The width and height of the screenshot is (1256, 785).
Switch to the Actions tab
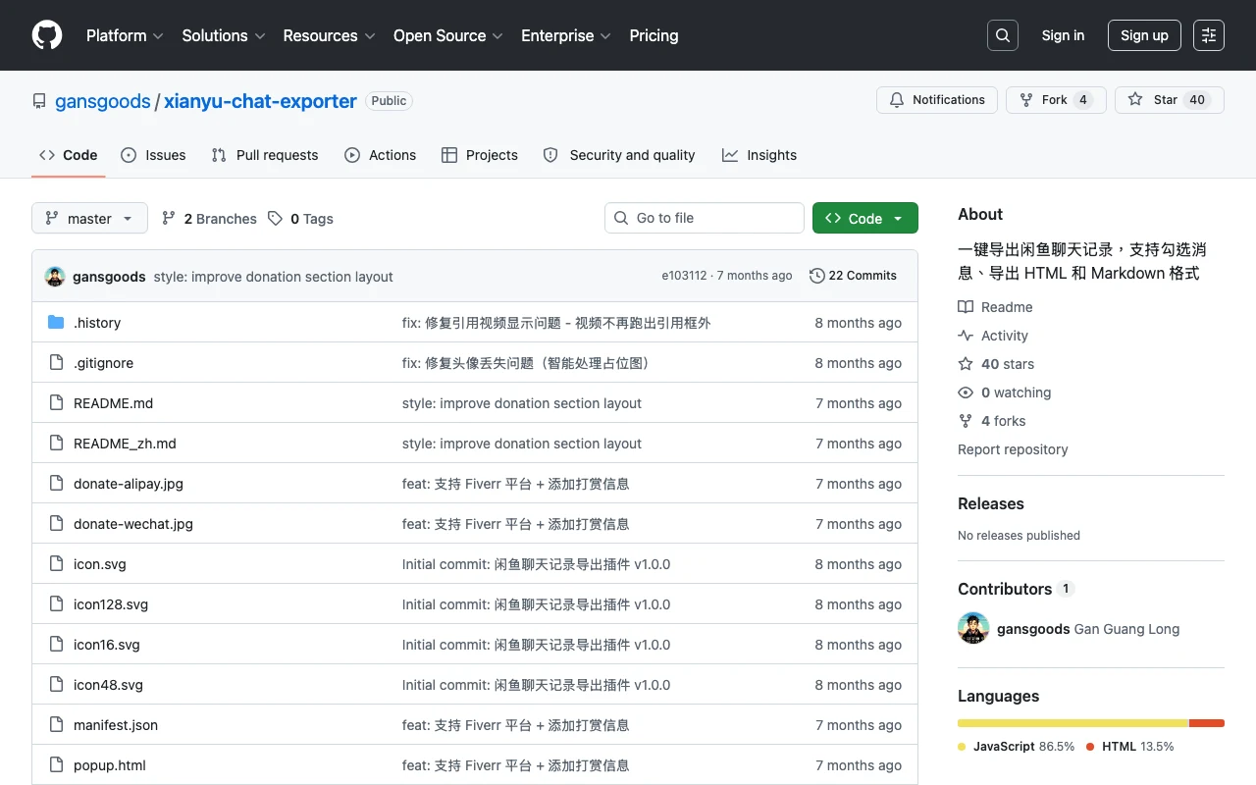tap(381, 155)
